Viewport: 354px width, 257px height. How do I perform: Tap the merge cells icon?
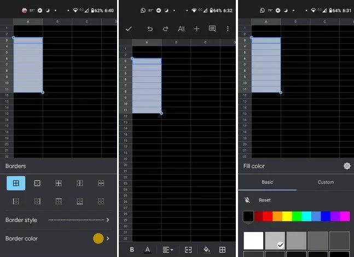pyautogui.click(x=188, y=249)
